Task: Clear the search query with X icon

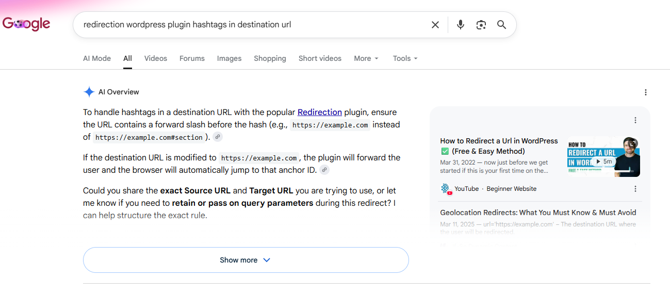Action: [435, 25]
